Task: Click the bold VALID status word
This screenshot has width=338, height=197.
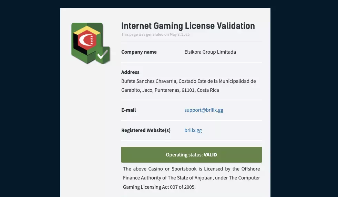Action: click(x=210, y=155)
